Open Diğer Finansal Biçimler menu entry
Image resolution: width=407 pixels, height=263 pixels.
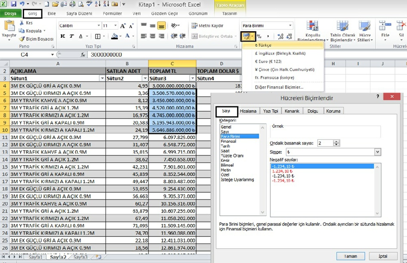[x=283, y=87]
